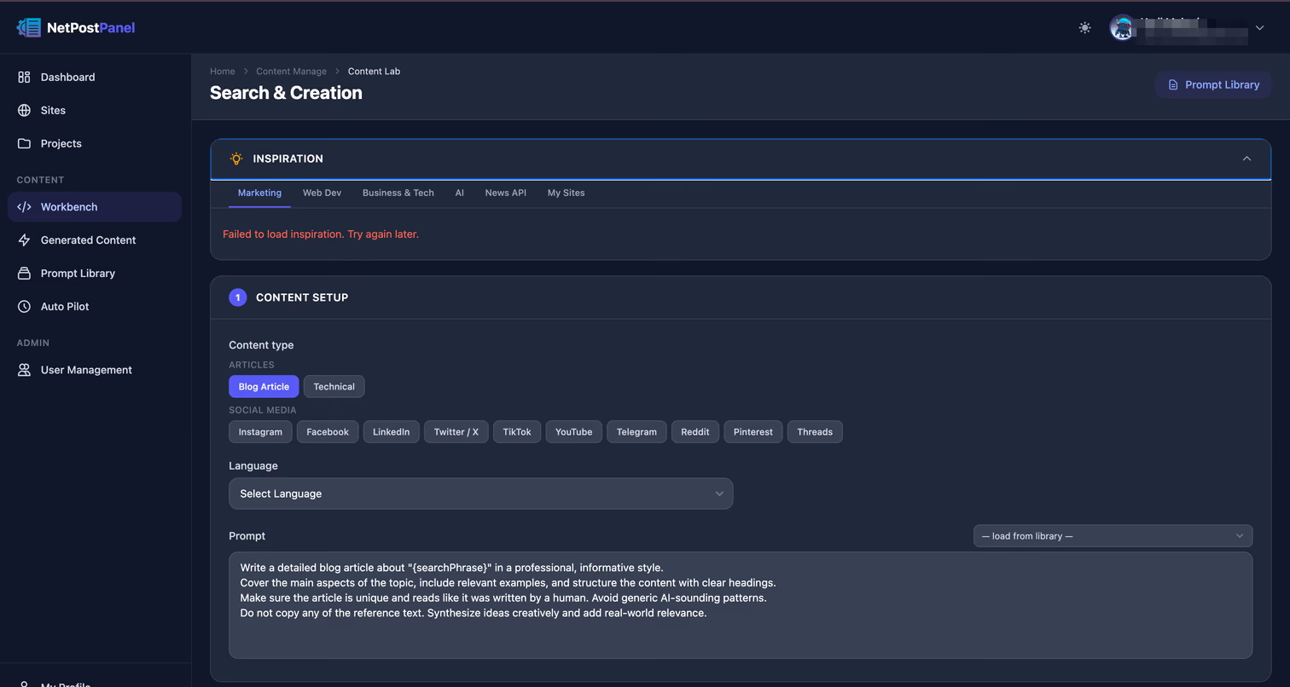Switch to the My Sites tab
The height and width of the screenshot is (687, 1290).
pos(567,193)
